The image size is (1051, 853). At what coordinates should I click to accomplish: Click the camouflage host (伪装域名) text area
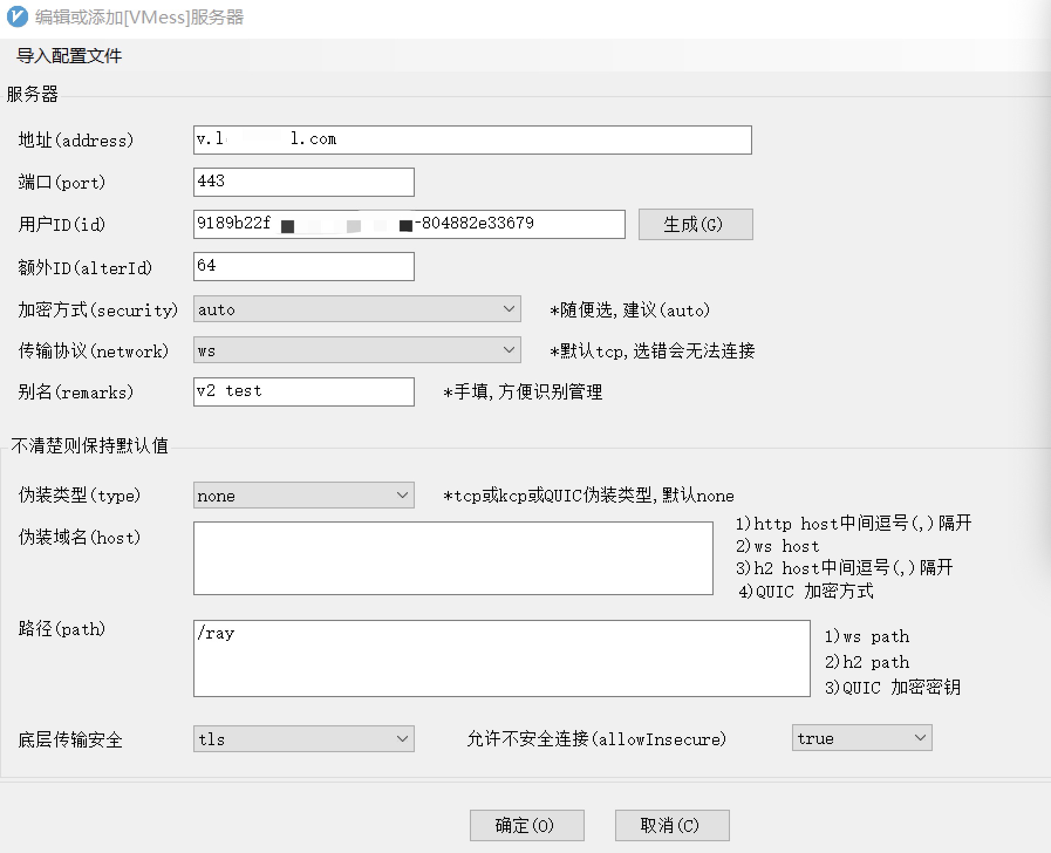coord(453,558)
